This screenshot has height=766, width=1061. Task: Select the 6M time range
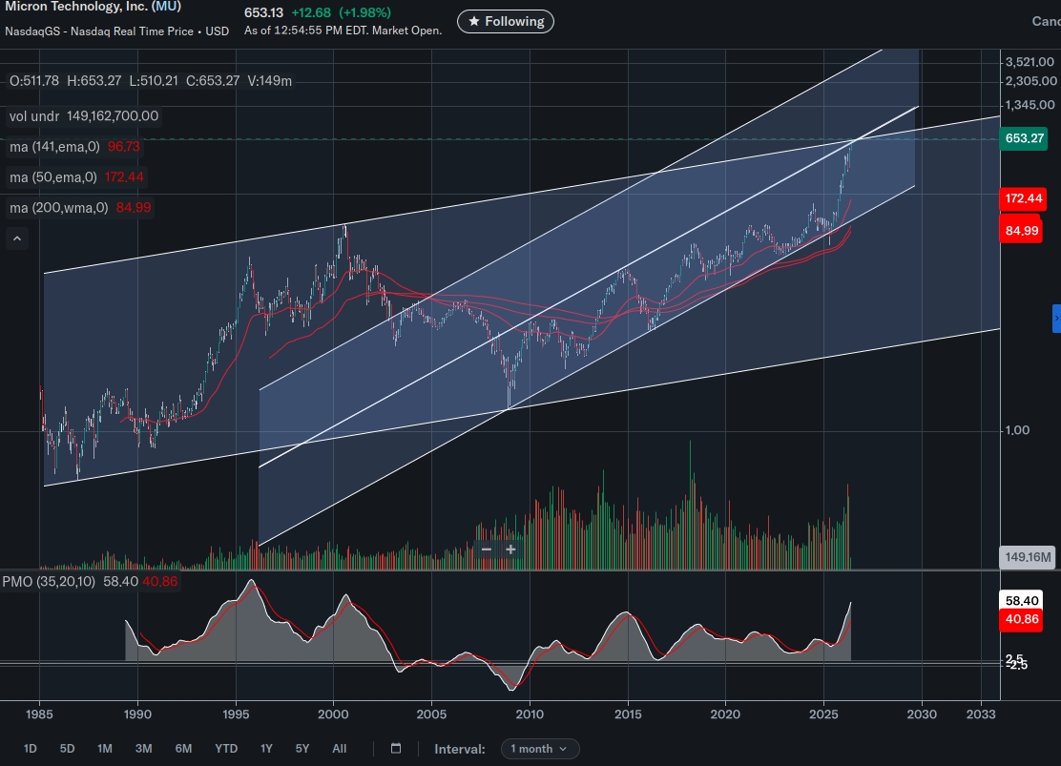point(183,749)
